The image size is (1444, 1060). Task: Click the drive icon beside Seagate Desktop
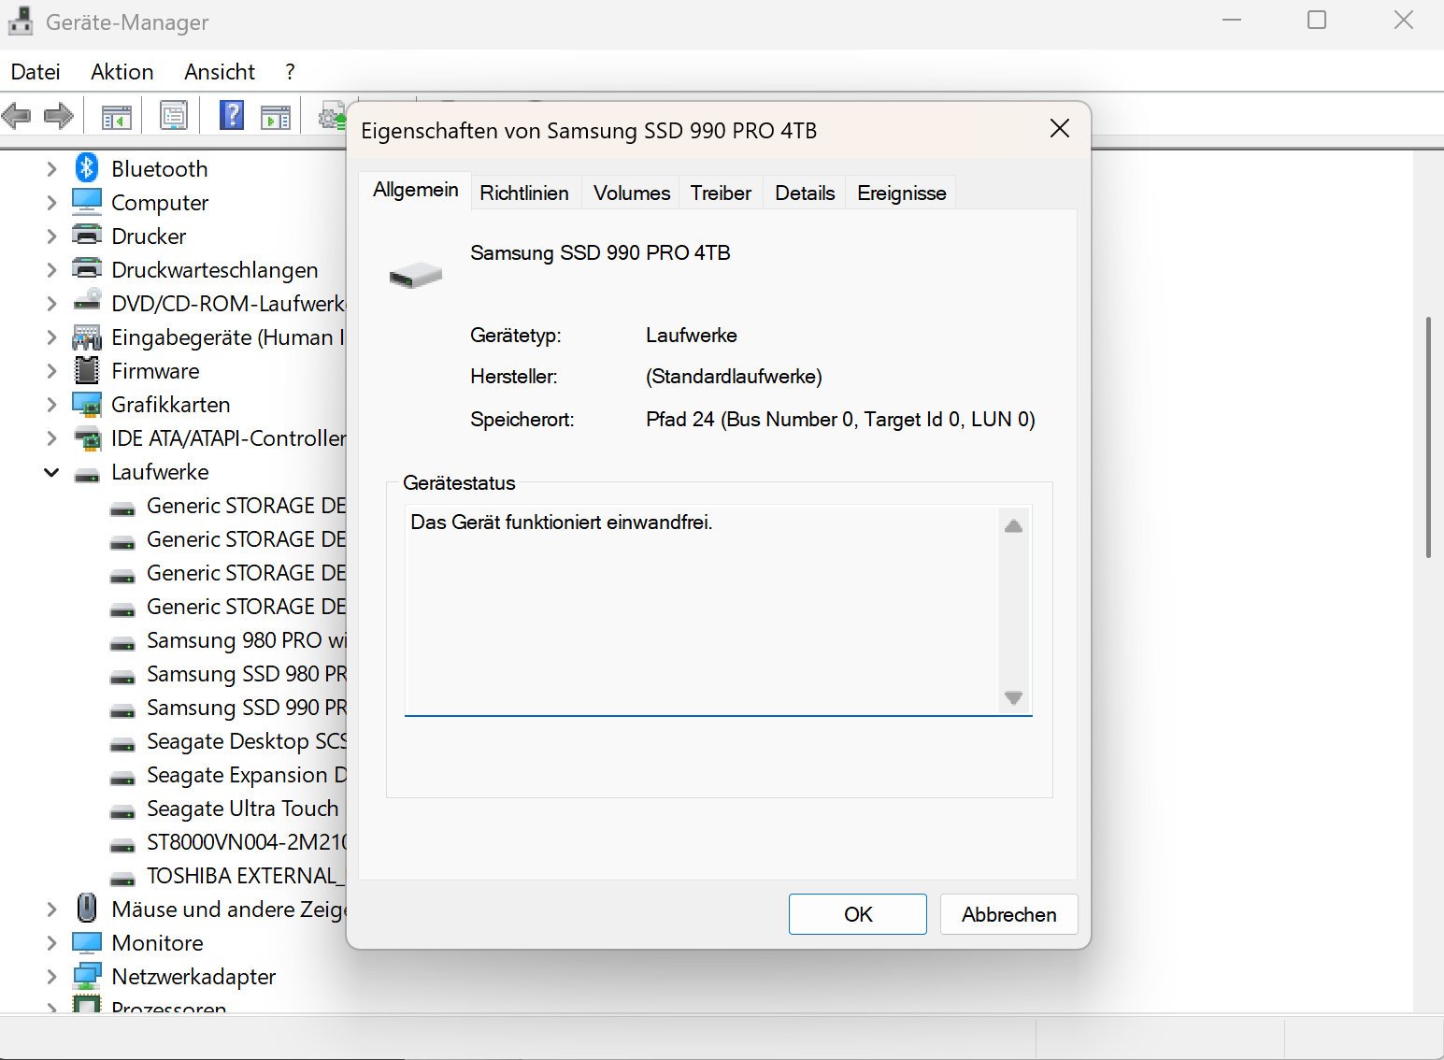coord(122,744)
